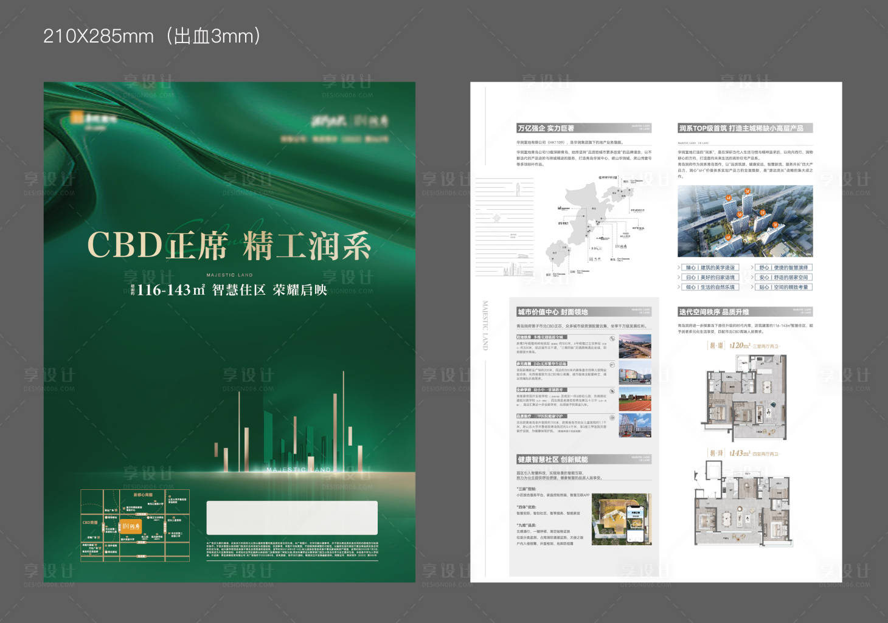Screen dimensions: 888x623
Task: Click the shopping bag icon next to 24h商圈
Action: point(612,364)
